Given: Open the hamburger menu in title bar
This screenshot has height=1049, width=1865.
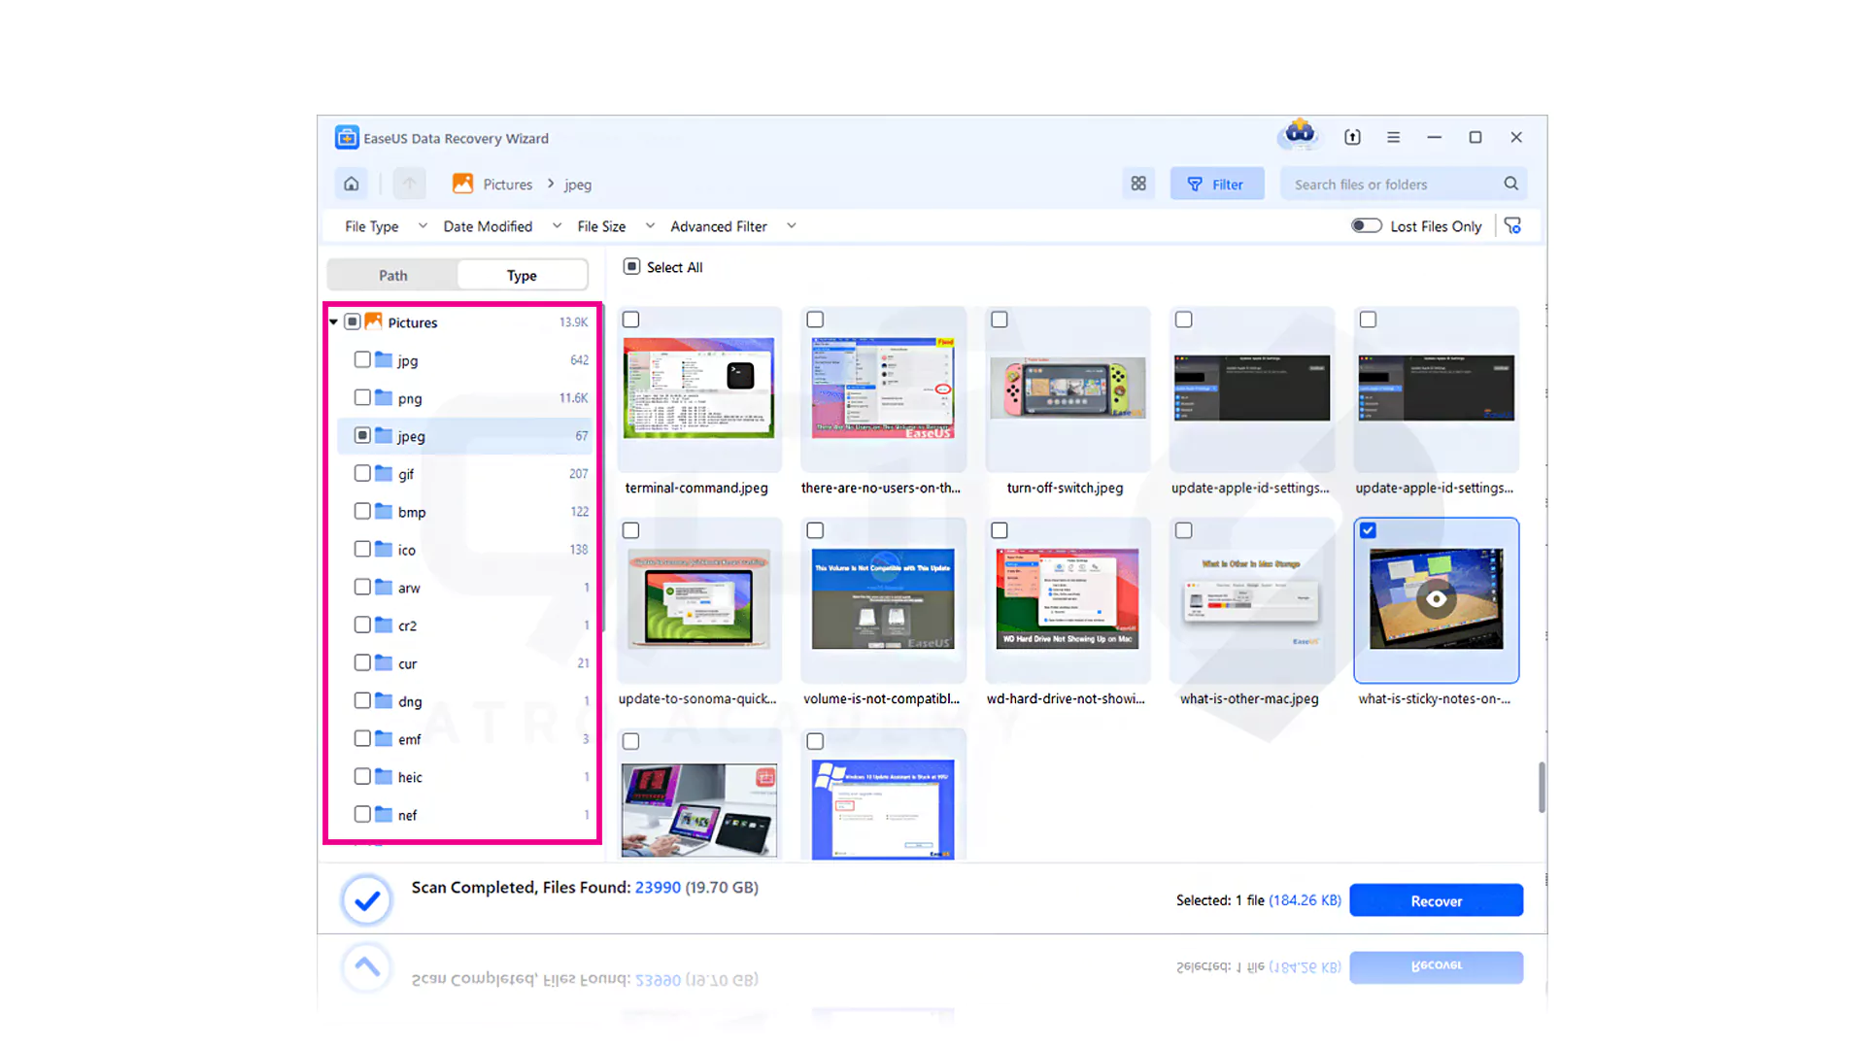Looking at the screenshot, I should point(1393,137).
